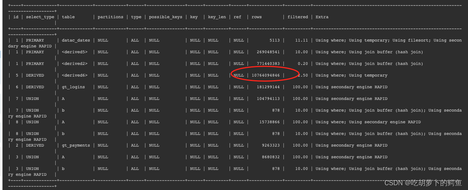Click UNION in the row with 104794113
This screenshot has height=190, width=468.
[x=32, y=99]
